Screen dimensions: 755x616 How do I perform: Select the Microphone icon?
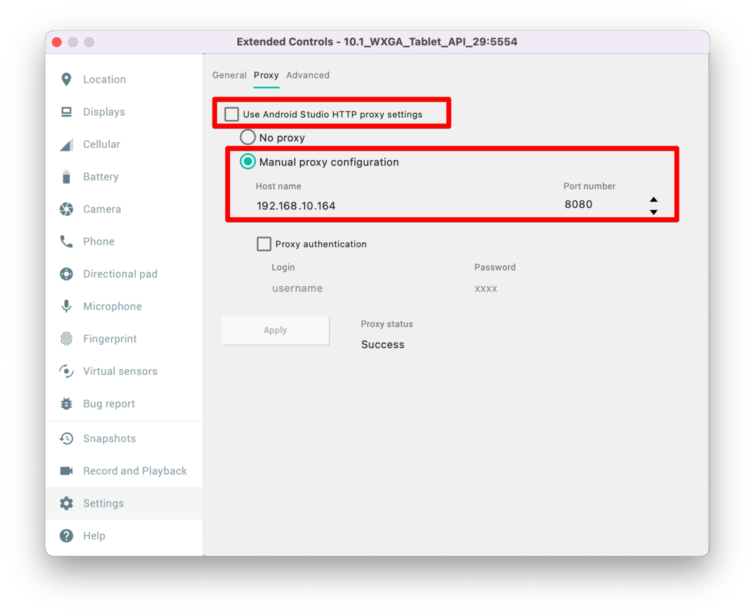(66, 306)
